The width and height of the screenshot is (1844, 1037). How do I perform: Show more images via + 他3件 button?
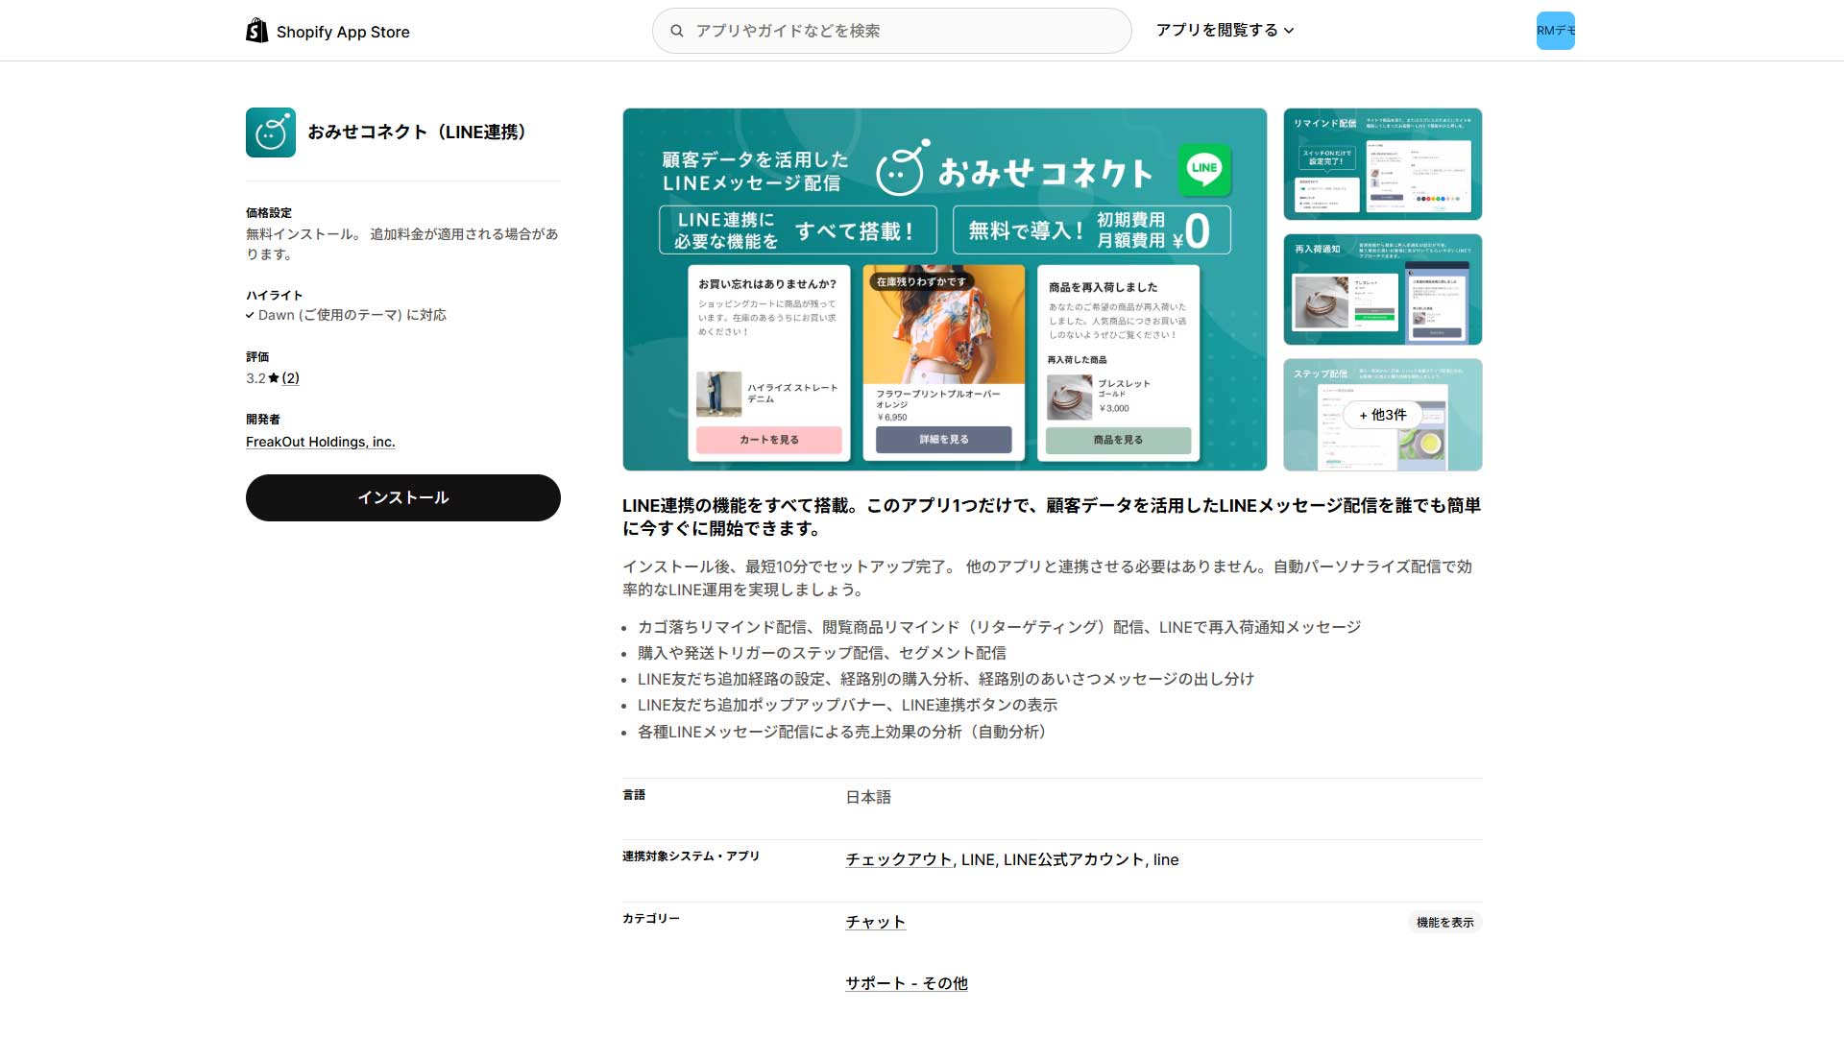[x=1382, y=415]
